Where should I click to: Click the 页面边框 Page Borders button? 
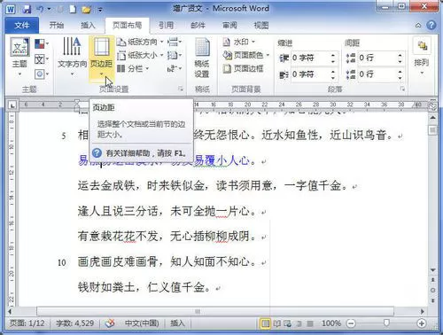point(243,69)
